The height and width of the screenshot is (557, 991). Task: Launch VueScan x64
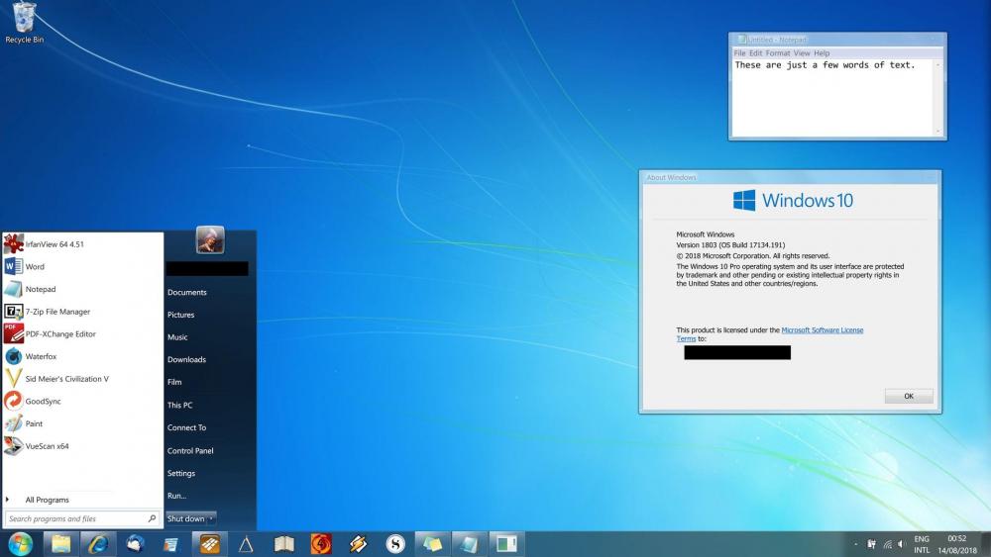coord(47,446)
